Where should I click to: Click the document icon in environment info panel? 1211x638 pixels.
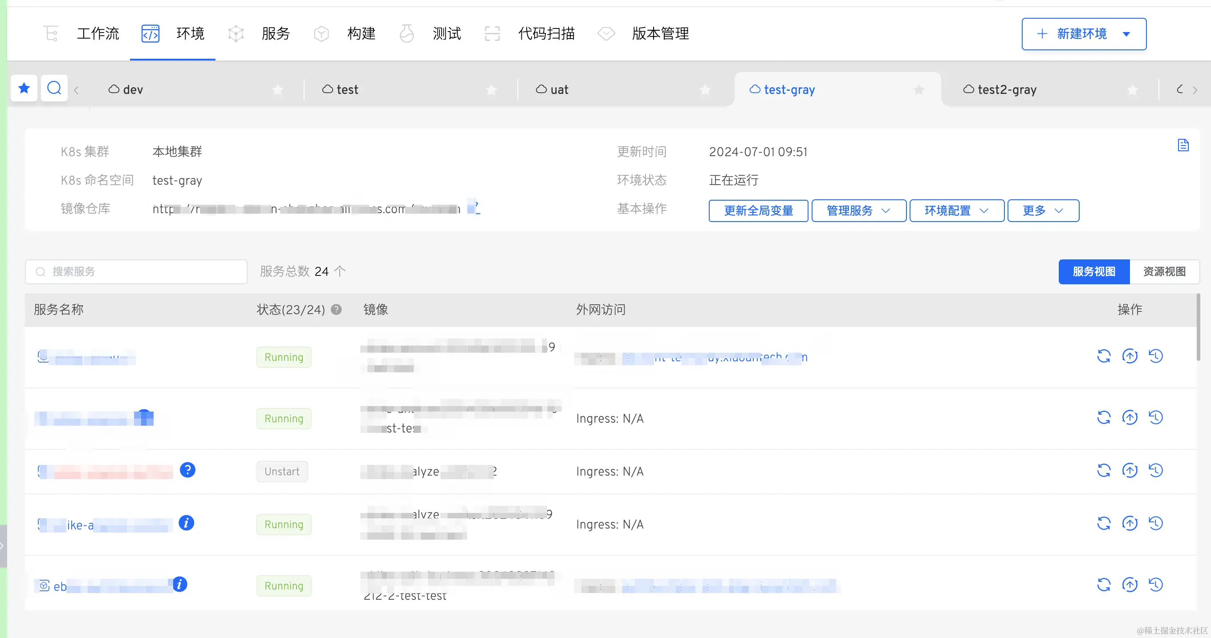[1183, 145]
